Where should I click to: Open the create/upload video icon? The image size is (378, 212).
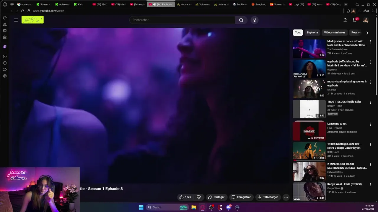(345, 20)
